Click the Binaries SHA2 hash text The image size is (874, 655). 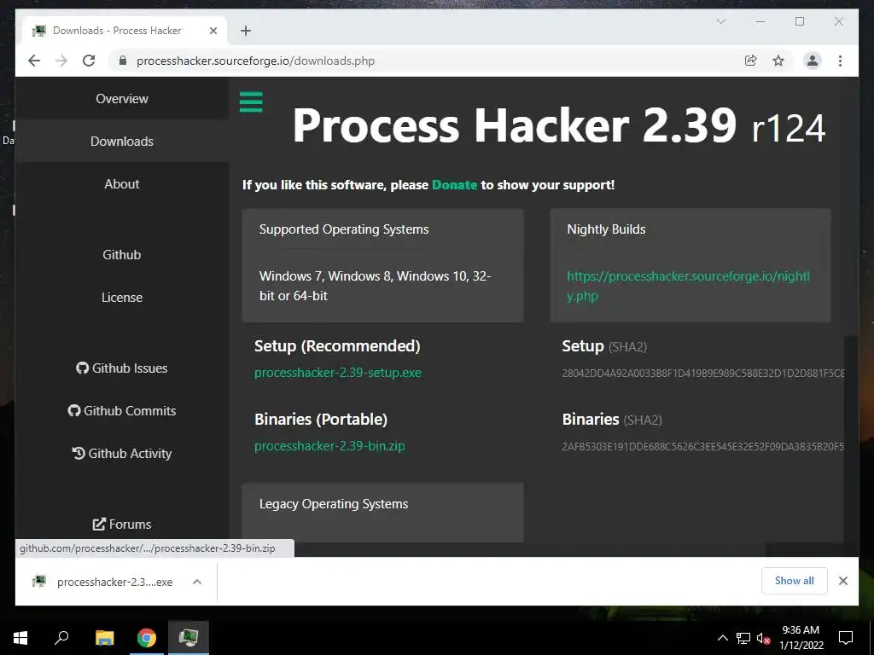[x=703, y=447]
